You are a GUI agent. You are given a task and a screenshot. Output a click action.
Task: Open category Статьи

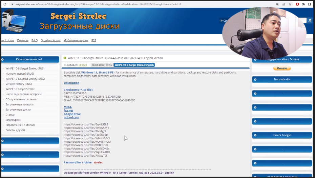[x=10, y=115]
